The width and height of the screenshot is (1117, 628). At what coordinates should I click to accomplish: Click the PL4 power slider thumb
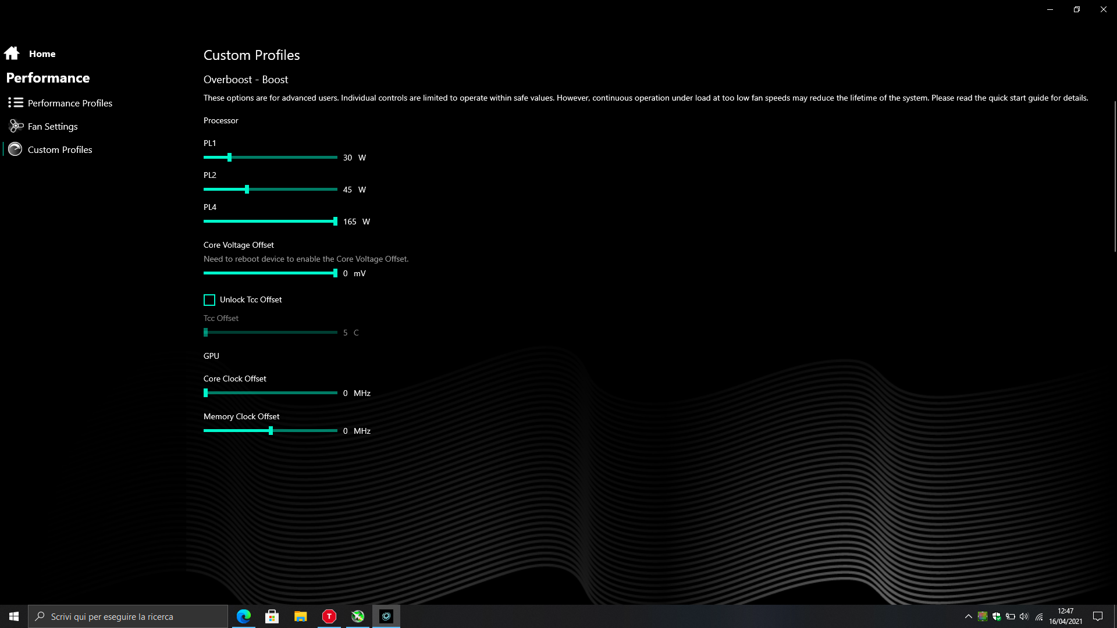pyautogui.click(x=335, y=222)
